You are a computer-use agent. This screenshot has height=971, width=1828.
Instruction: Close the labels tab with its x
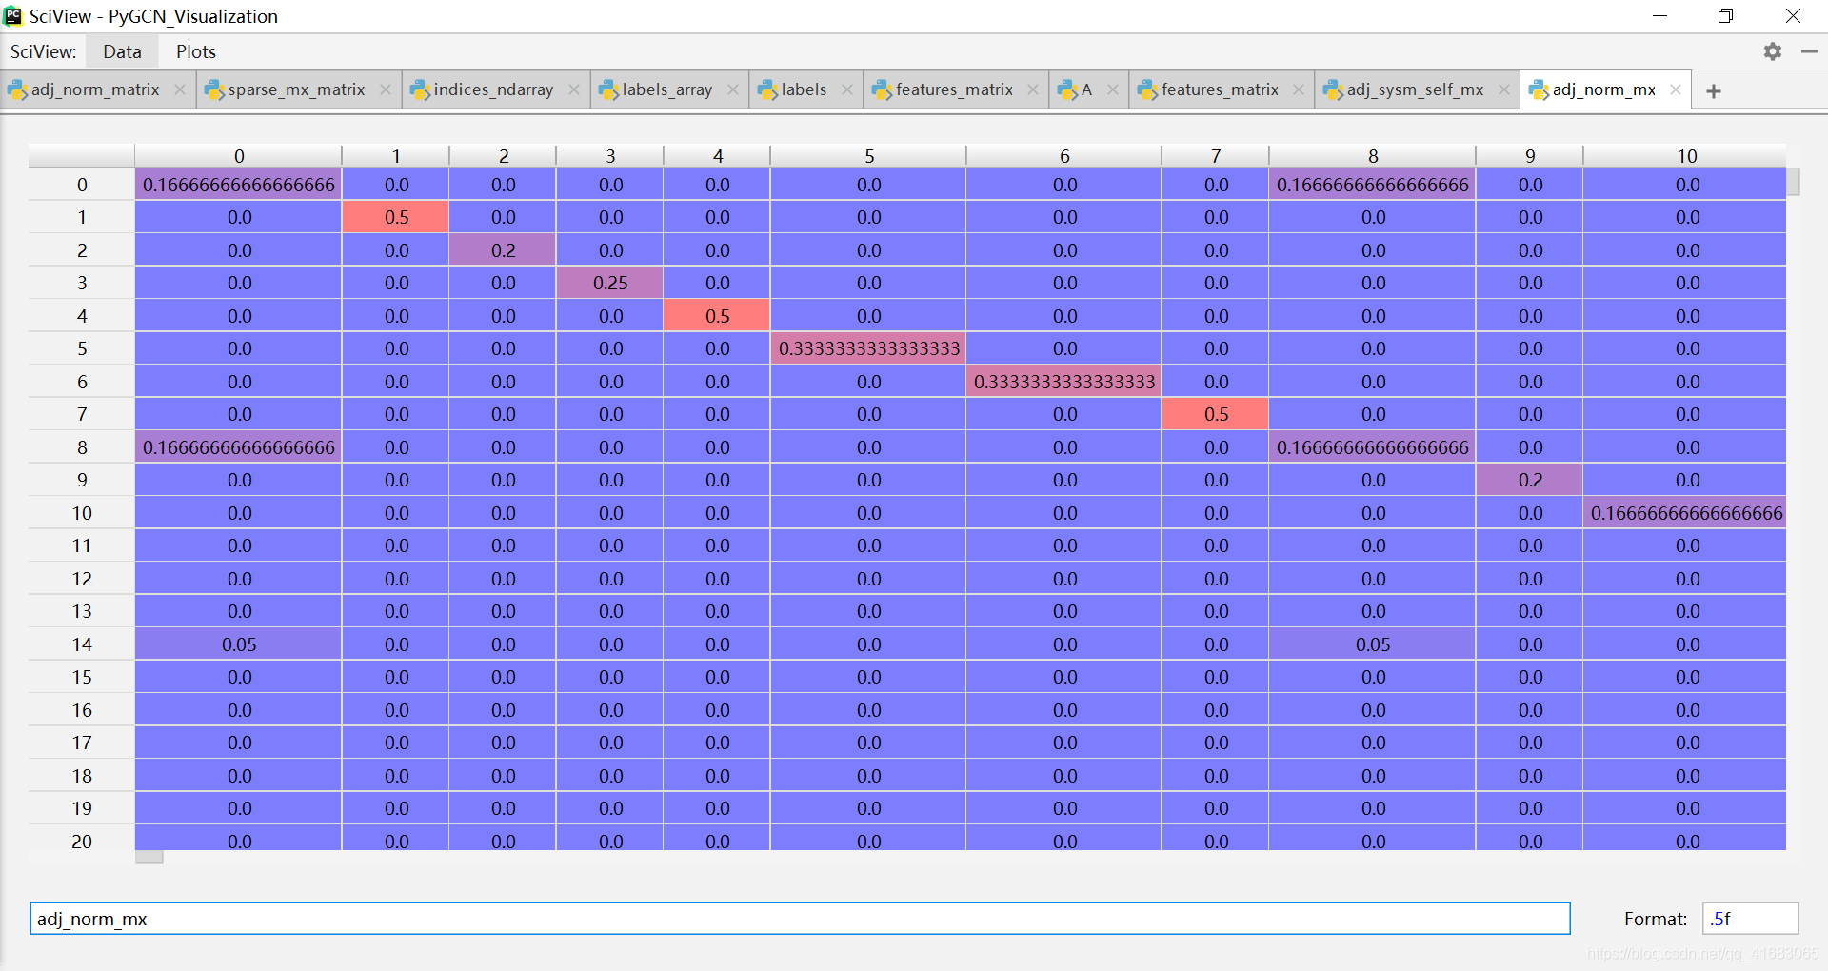point(848,89)
